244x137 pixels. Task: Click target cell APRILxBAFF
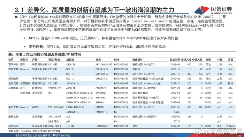pyautogui.click(x=55, y=116)
